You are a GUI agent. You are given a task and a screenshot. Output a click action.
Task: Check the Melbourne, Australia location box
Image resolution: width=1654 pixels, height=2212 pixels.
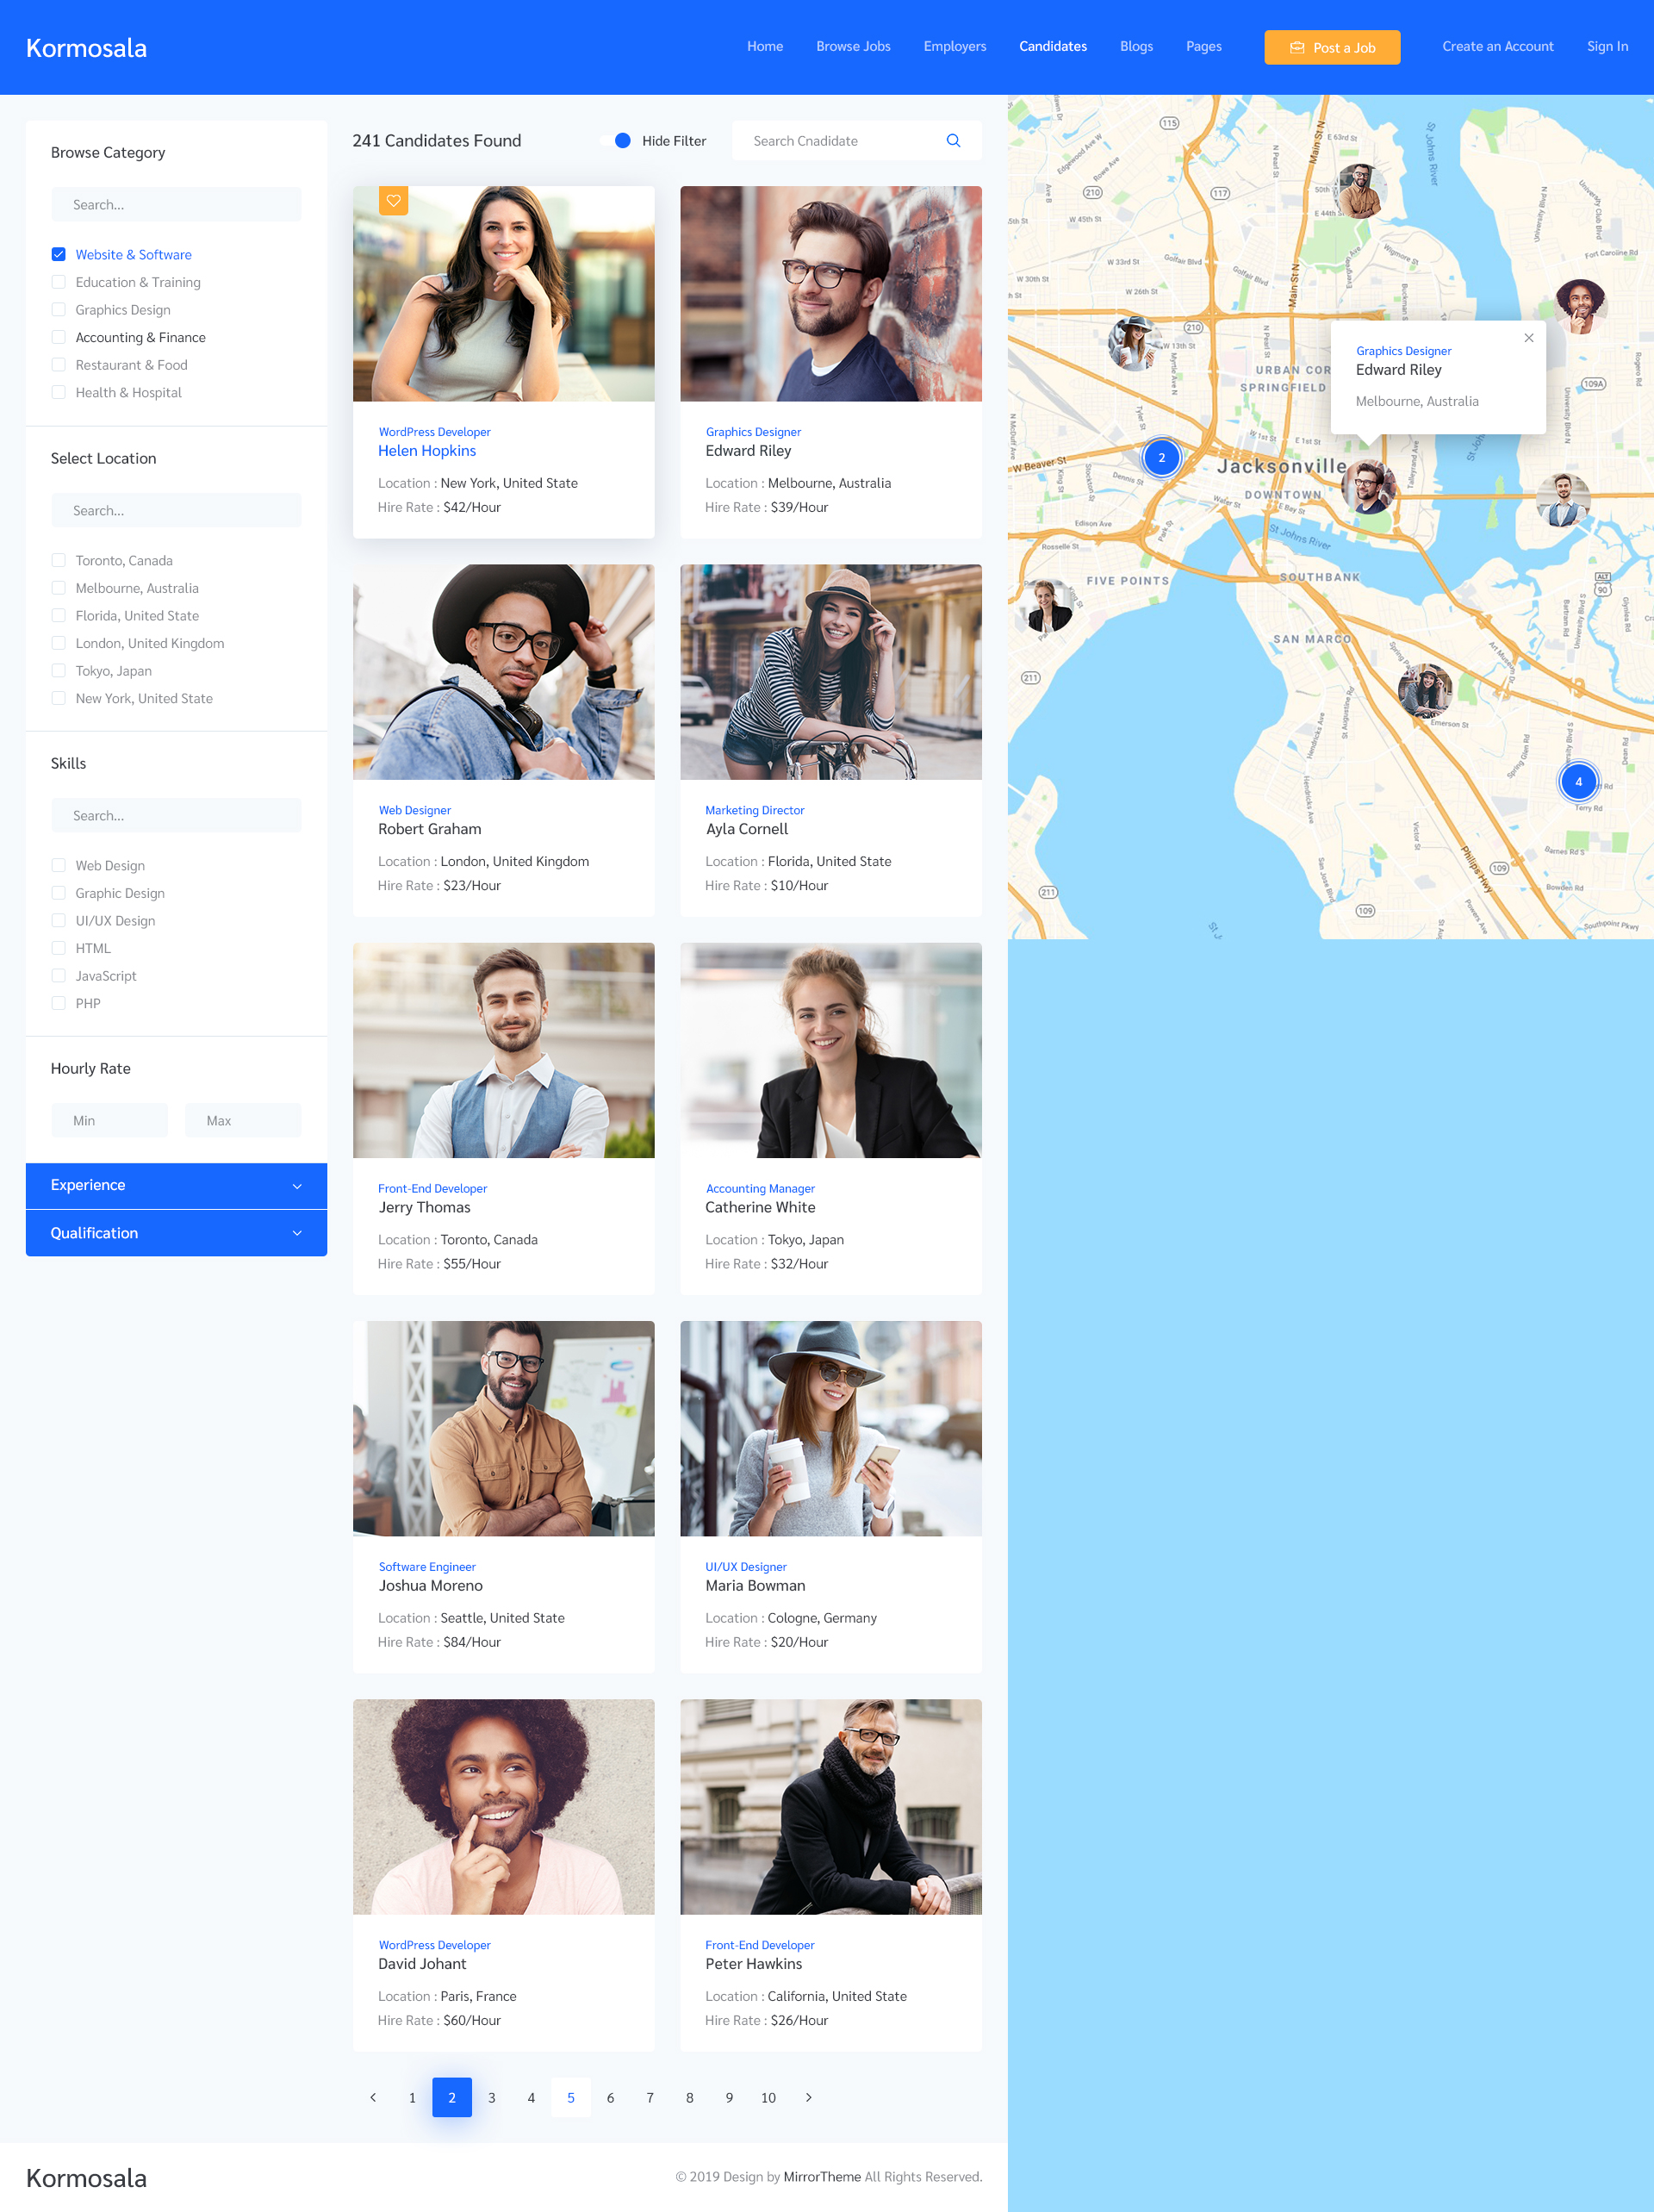[x=59, y=588]
